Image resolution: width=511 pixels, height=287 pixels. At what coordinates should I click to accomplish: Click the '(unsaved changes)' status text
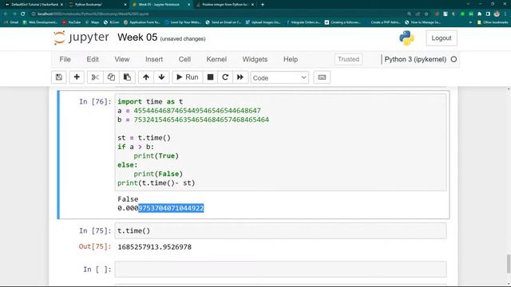pyautogui.click(x=183, y=39)
